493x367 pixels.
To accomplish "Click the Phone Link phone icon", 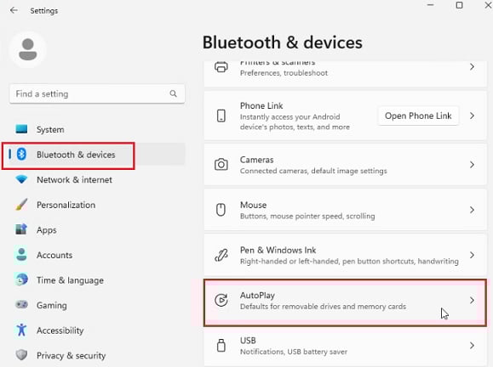I will tap(221, 116).
